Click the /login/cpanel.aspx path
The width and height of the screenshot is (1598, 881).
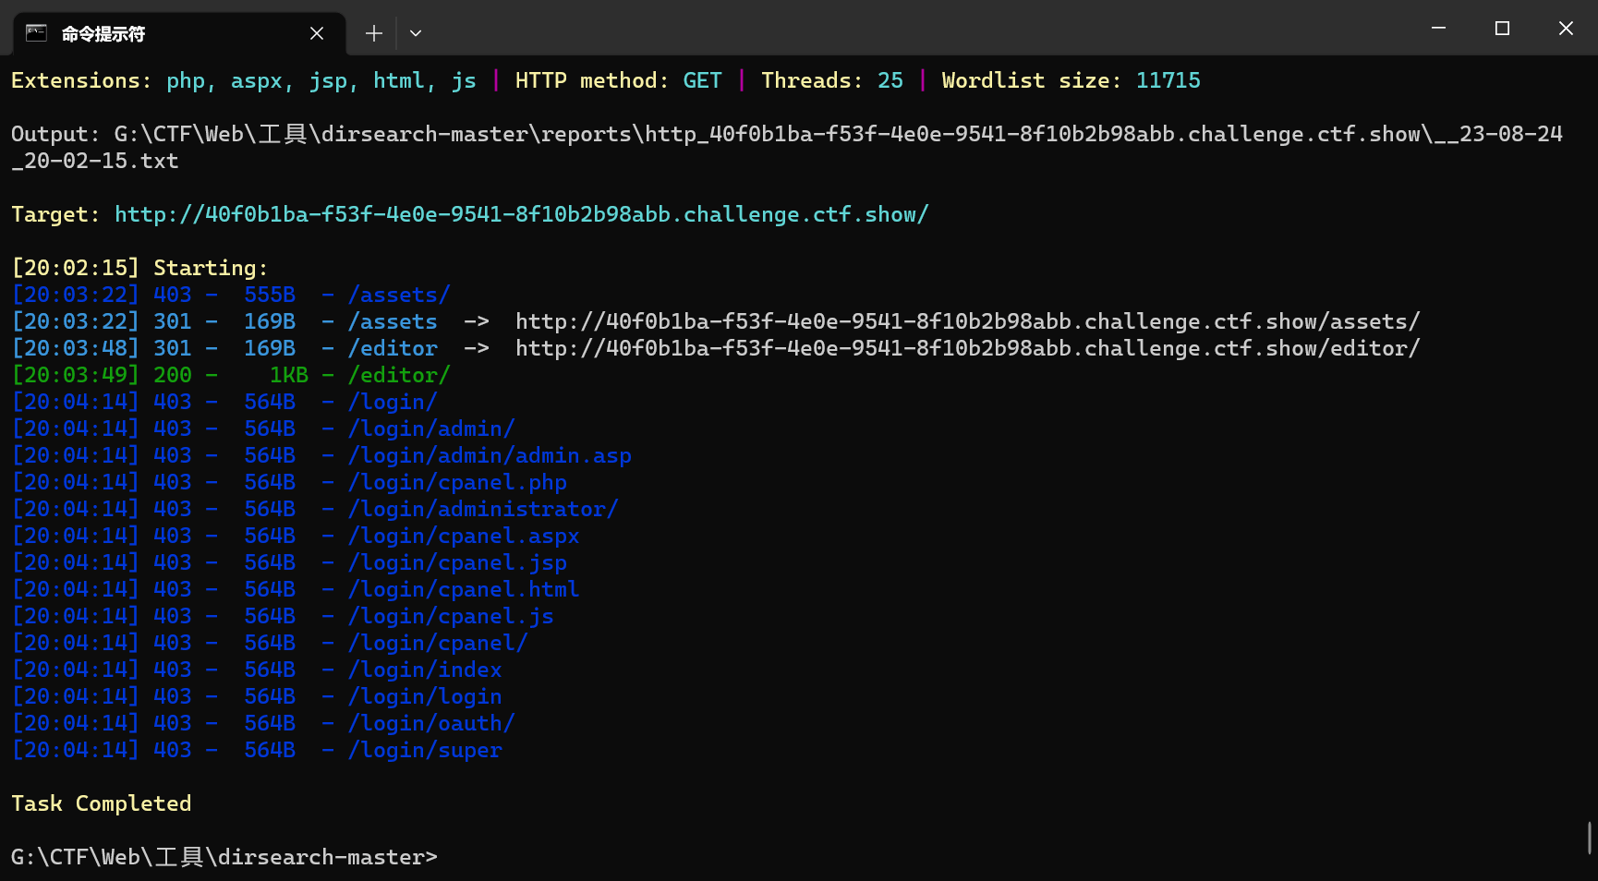pos(464,536)
